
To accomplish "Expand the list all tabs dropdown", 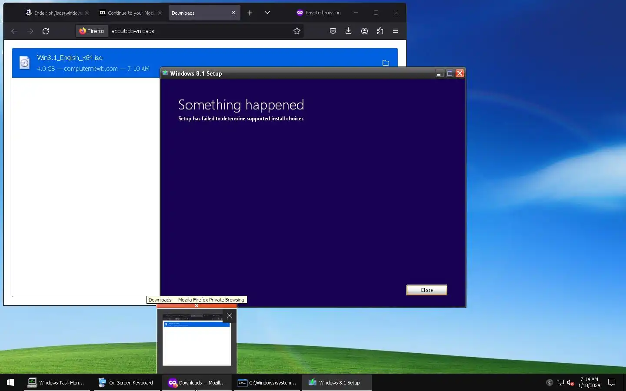I will point(267,13).
